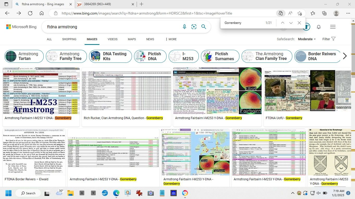Select the Border Reivers DNA chip
355x199 pixels.
(x=317, y=56)
